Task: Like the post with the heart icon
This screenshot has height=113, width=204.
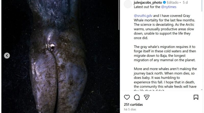Action: tap(127, 97)
